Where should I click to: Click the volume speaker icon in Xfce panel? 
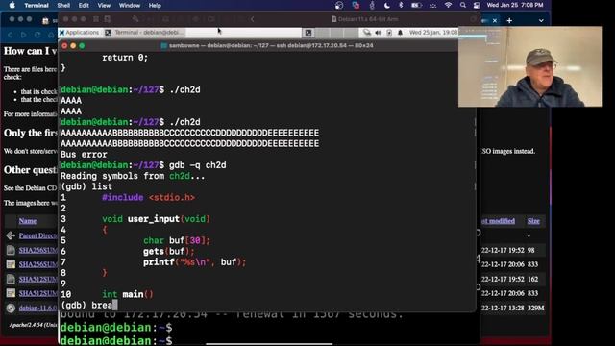click(378, 33)
